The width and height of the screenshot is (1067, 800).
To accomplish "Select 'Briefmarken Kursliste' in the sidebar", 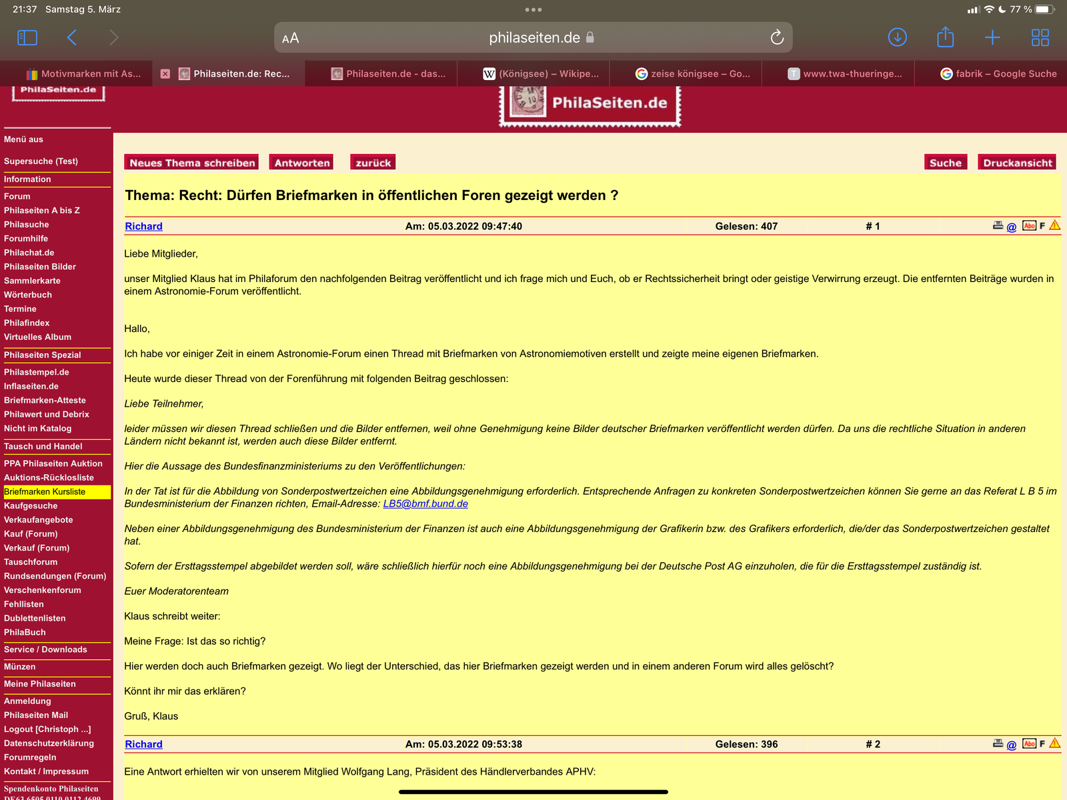I will [x=45, y=492].
